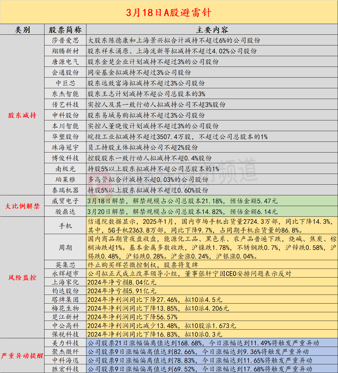Click text 终止购买辉芒微控制权，股票将复牌
The height and width of the screenshot is (373, 338).
[143, 265]
